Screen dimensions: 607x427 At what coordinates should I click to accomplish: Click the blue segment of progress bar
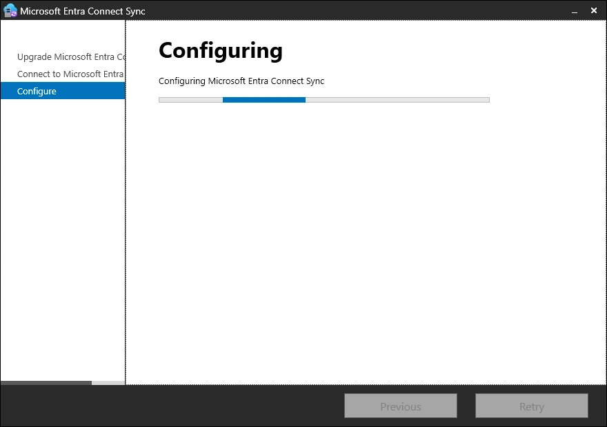264,100
